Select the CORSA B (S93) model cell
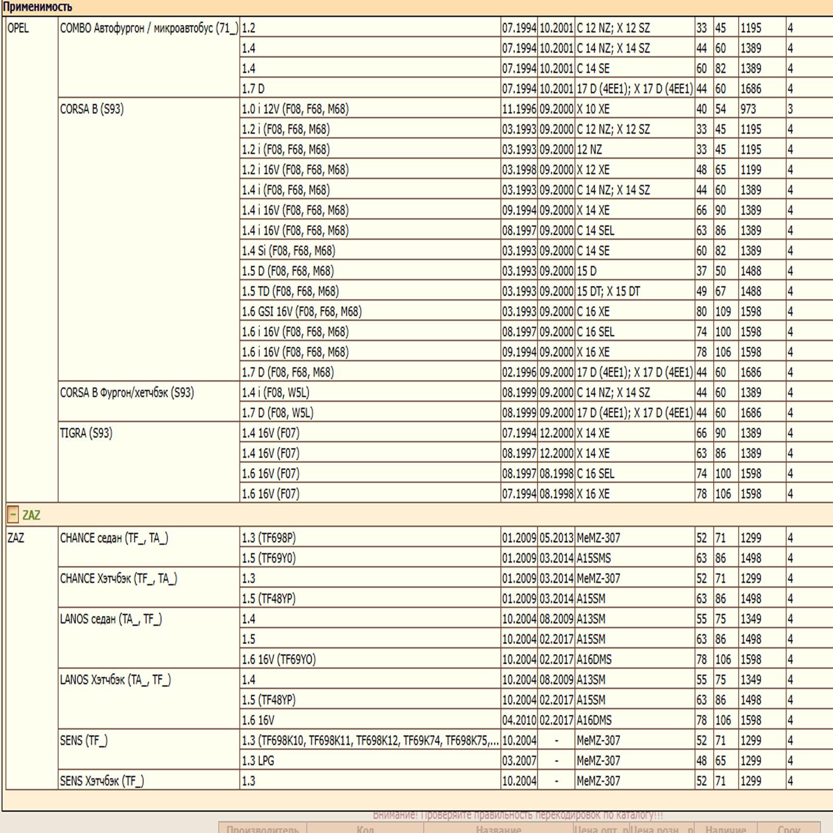 click(92, 109)
